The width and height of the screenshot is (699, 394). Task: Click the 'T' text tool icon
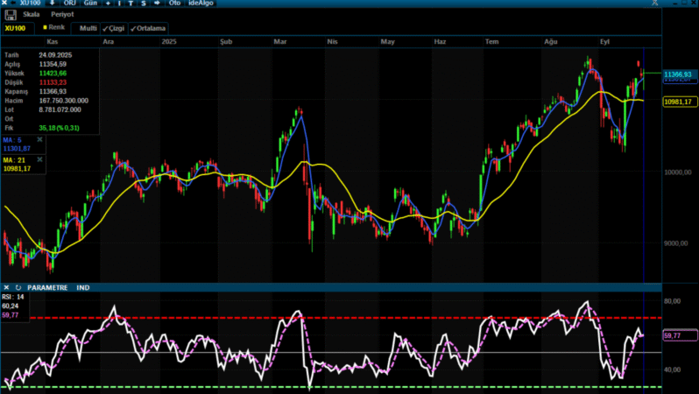131,4
